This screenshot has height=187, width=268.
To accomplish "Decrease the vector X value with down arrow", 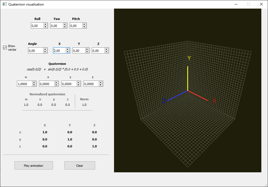I will (x=68, y=52).
